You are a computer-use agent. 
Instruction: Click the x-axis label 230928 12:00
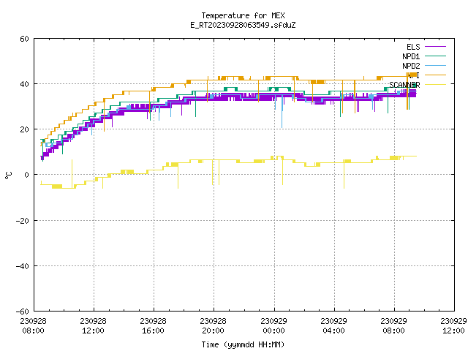coord(94,325)
